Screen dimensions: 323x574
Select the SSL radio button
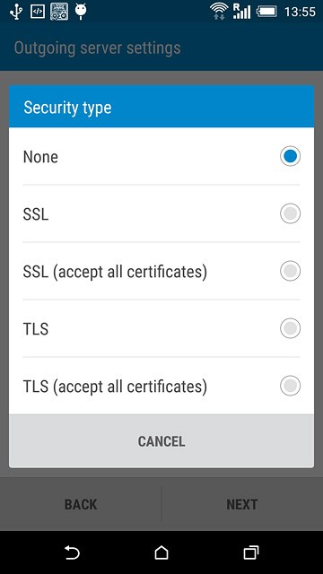click(291, 213)
